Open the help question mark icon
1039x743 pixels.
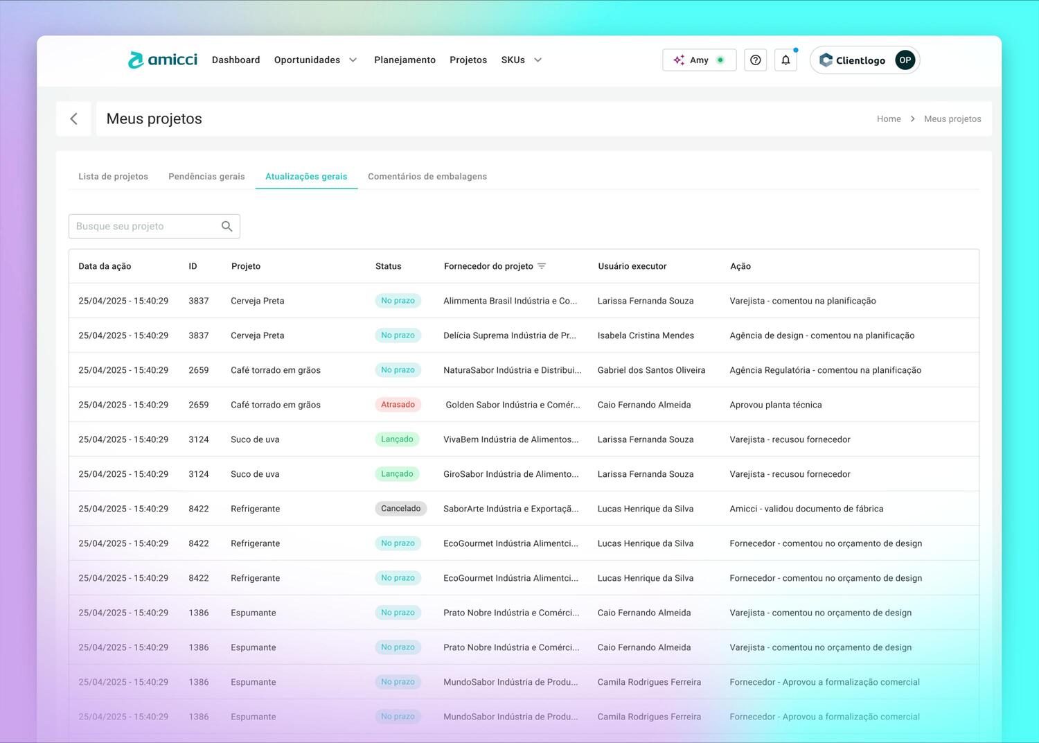click(755, 60)
